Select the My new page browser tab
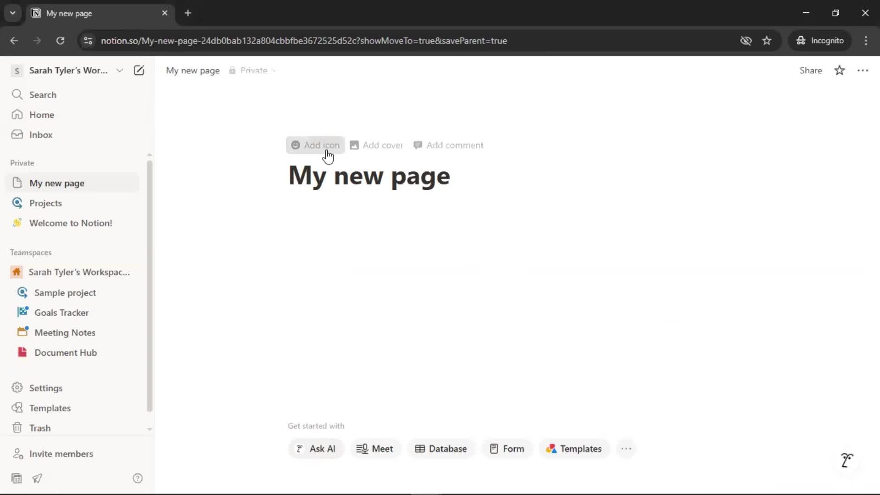 click(100, 13)
